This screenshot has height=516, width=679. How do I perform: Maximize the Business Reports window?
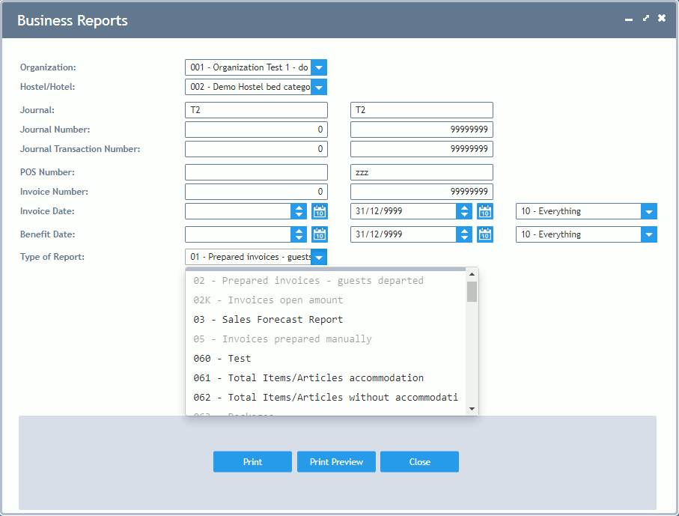point(645,18)
